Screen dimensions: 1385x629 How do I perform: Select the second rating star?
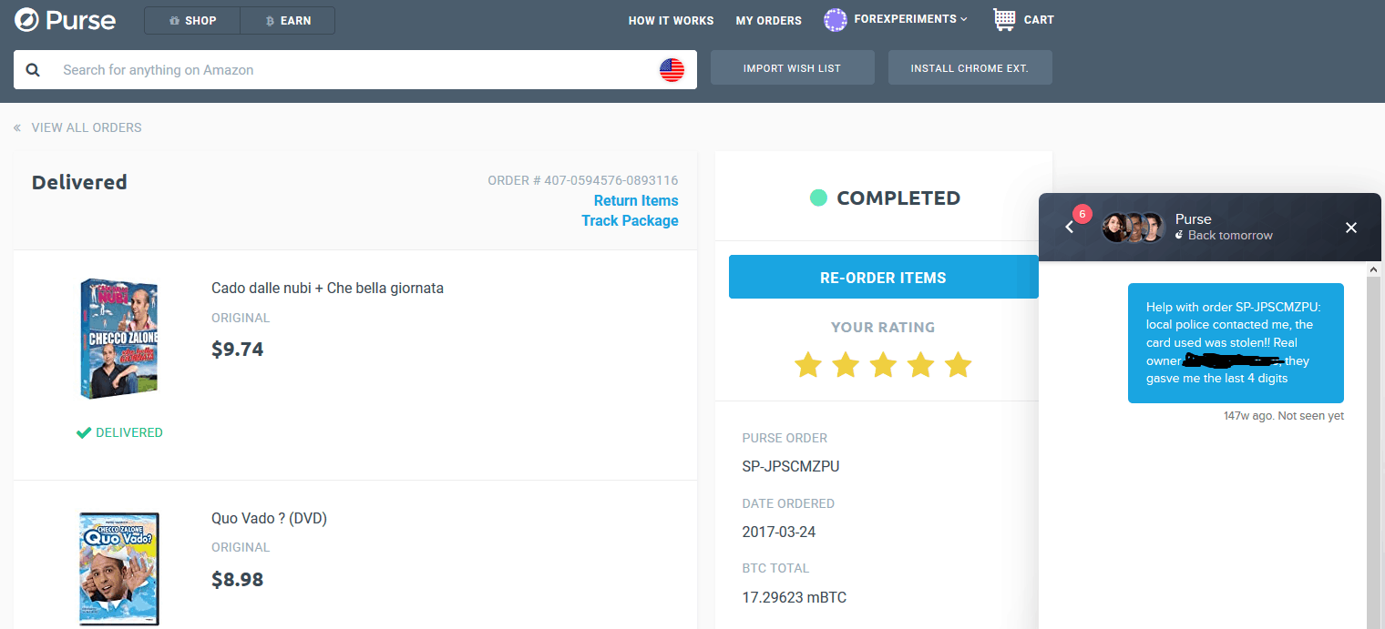click(x=846, y=365)
